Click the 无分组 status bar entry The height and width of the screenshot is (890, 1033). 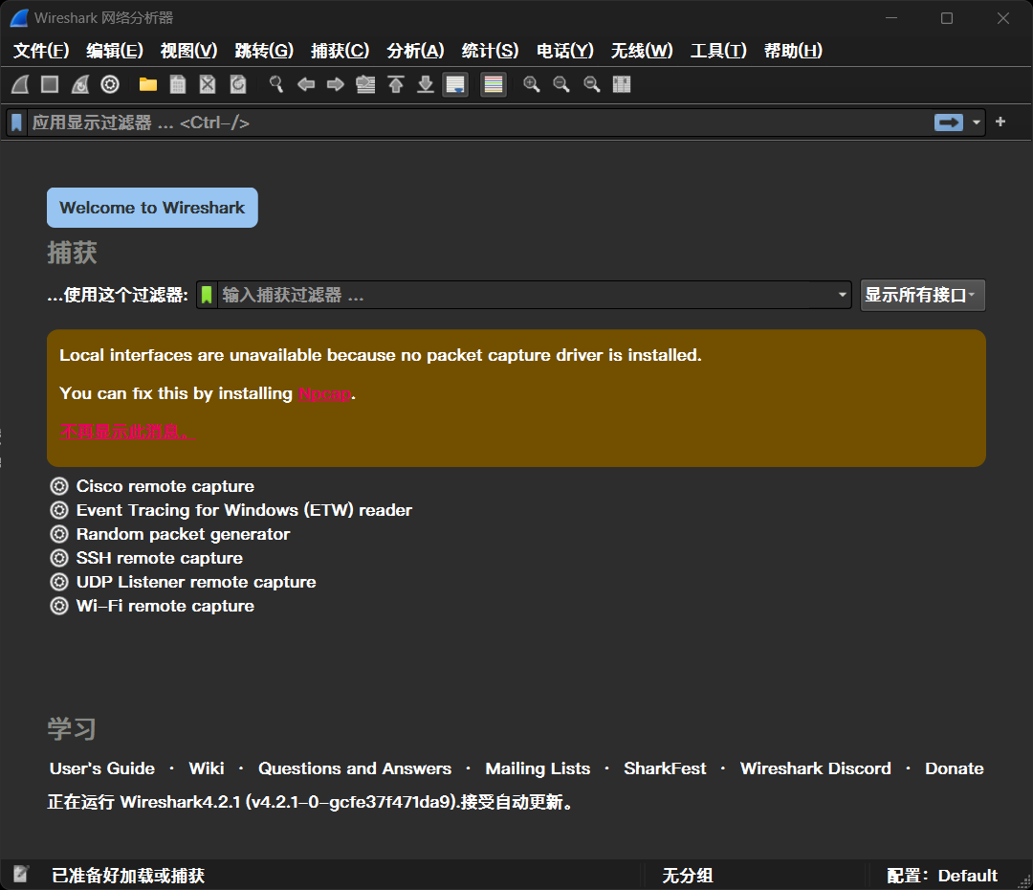coord(688,876)
